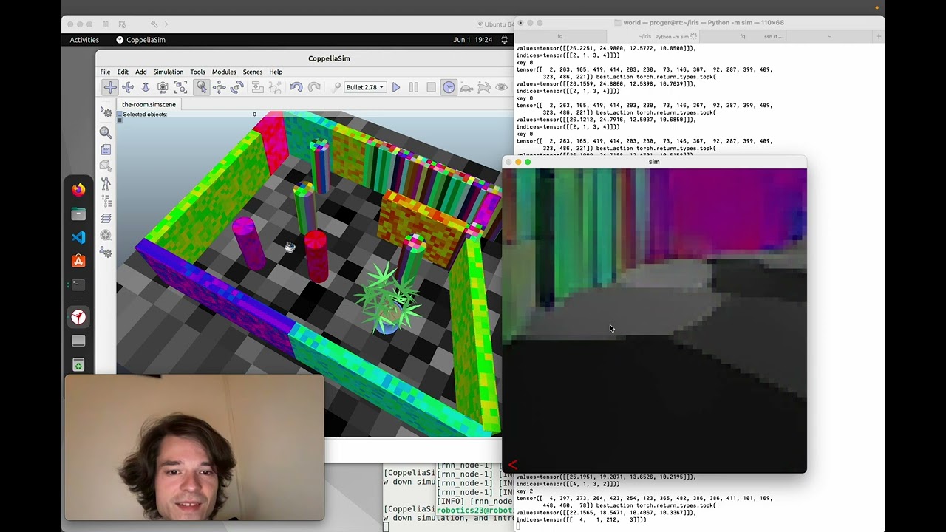
Task: Undo the last action in CoppeliaSim
Action: coord(296,87)
